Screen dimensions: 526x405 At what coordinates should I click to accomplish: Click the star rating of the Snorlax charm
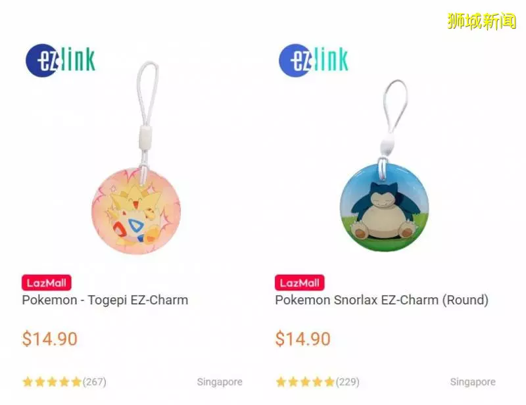pyautogui.click(x=305, y=382)
